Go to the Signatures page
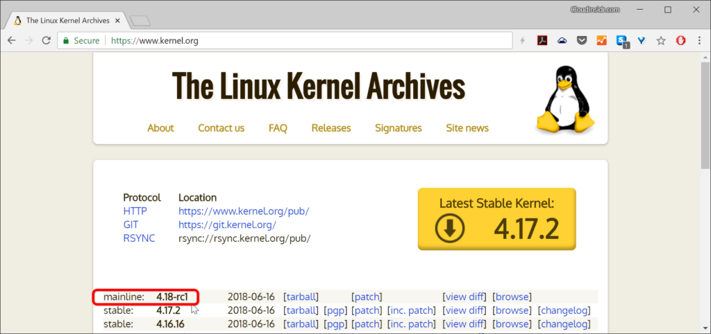Image resolution: width=711 pixels, height=334 pixels. pyautogui.click(x=399, y=128)
